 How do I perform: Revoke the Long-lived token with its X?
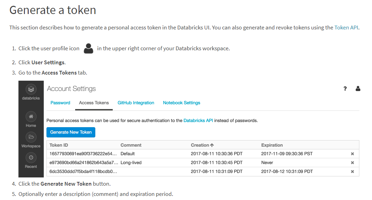pyautogui.click(x=353, y=163)
